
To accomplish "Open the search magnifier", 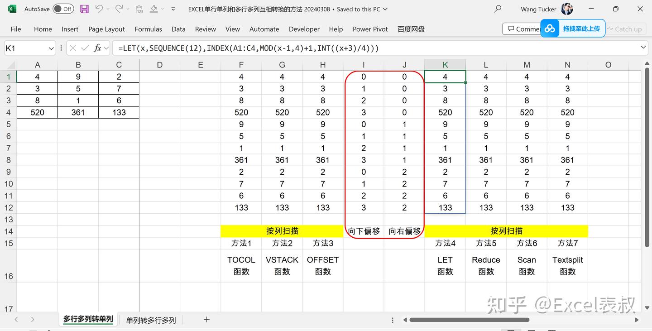I will [498, 9].
